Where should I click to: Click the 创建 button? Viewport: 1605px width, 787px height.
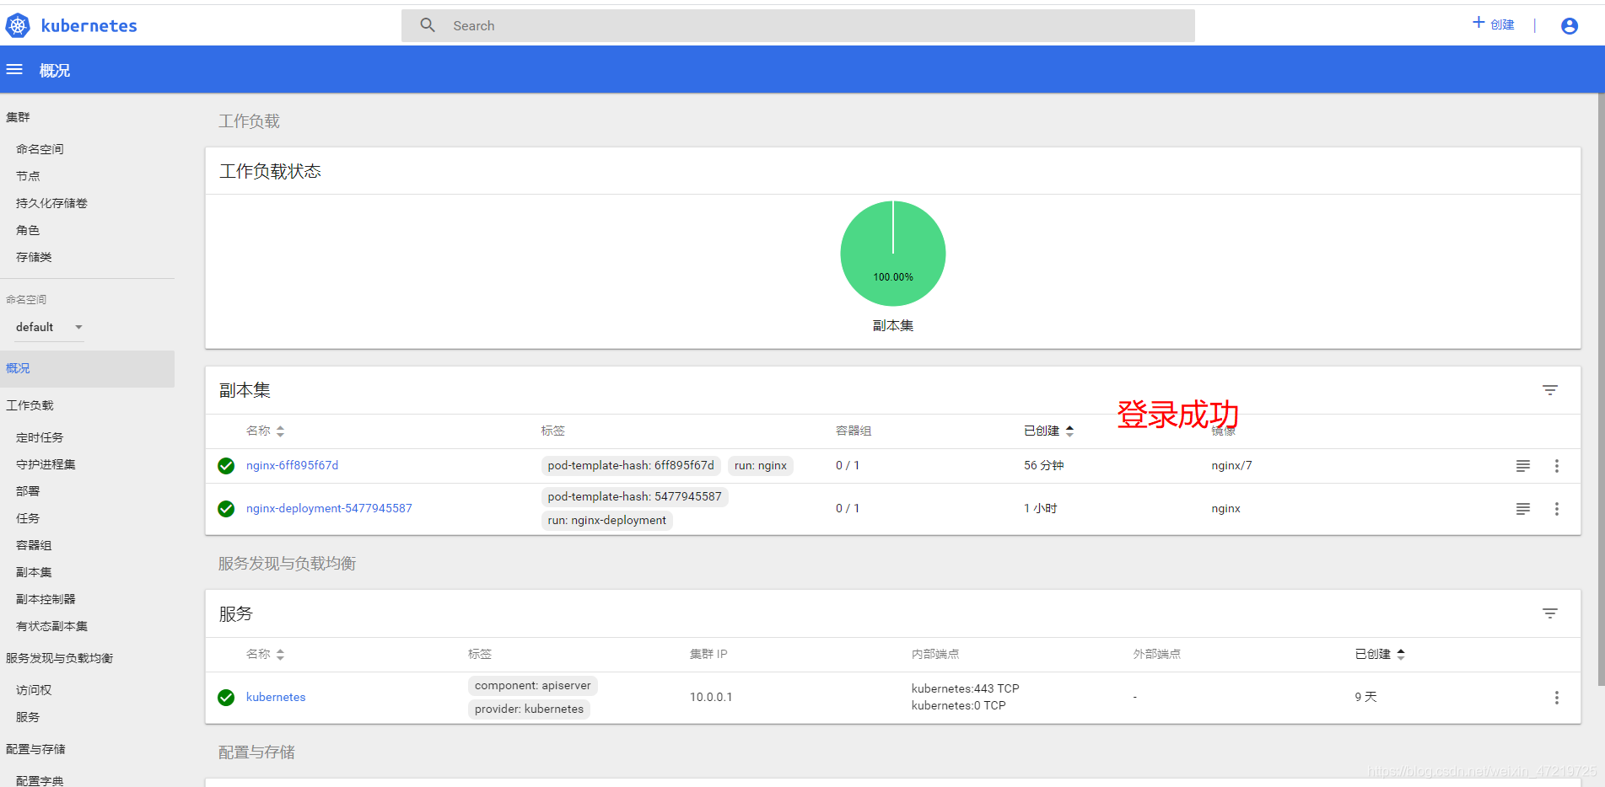coord(1494,24)
